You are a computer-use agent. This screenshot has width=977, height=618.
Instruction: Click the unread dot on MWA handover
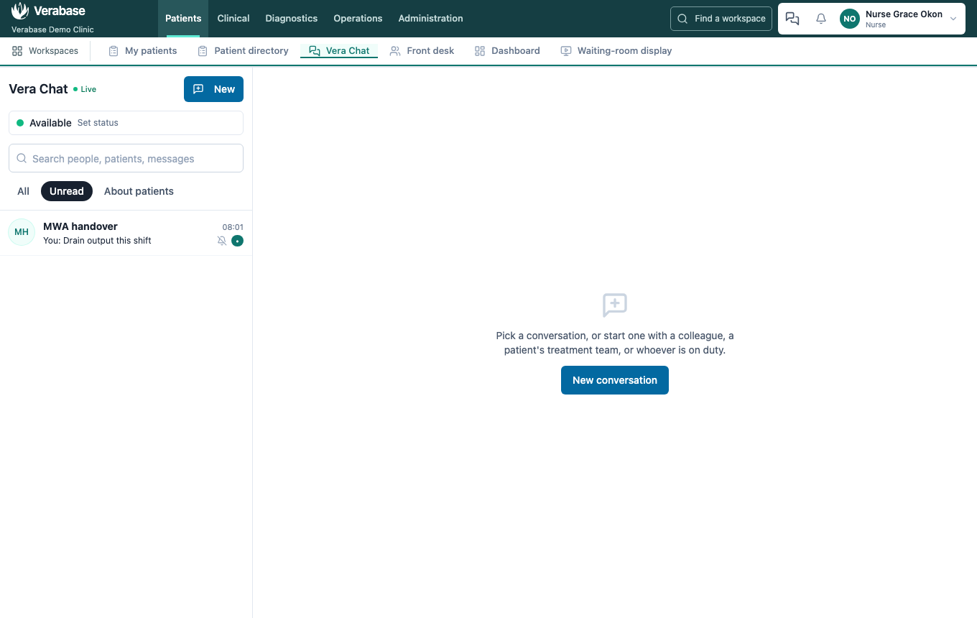point(237,241)
